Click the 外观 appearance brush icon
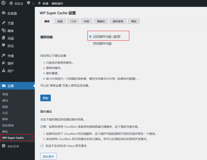 click(x=4, y=55)
